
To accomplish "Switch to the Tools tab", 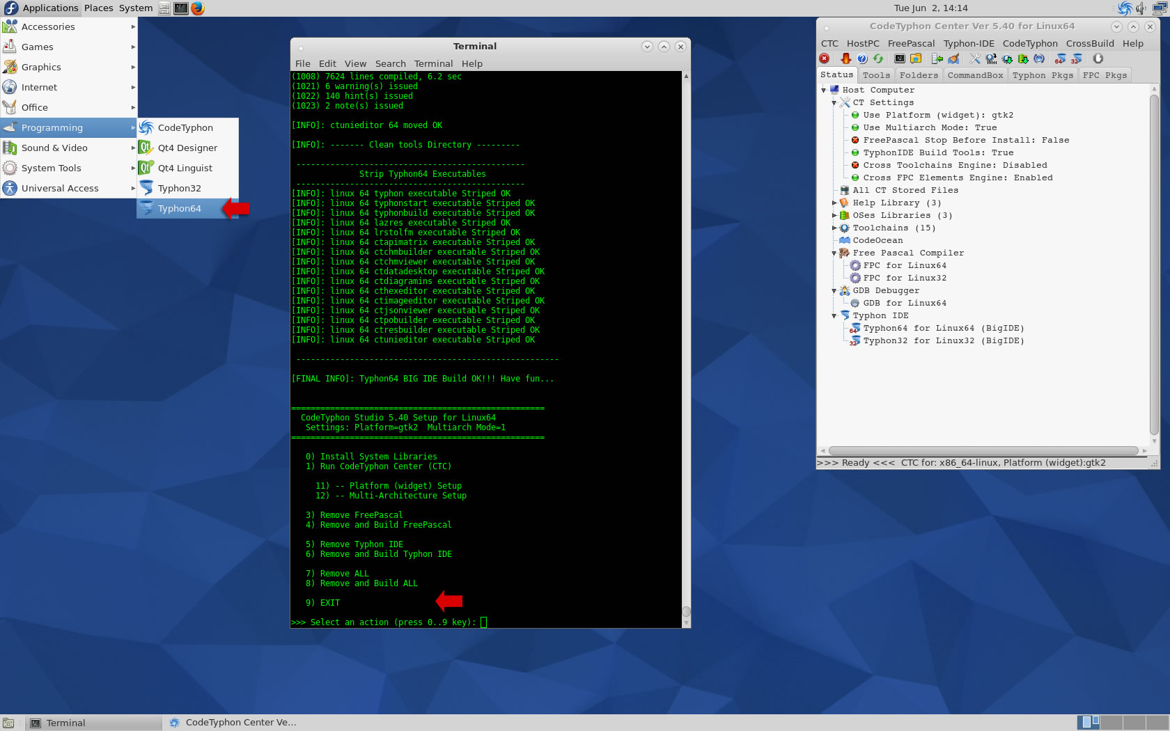I will [876, 75].
